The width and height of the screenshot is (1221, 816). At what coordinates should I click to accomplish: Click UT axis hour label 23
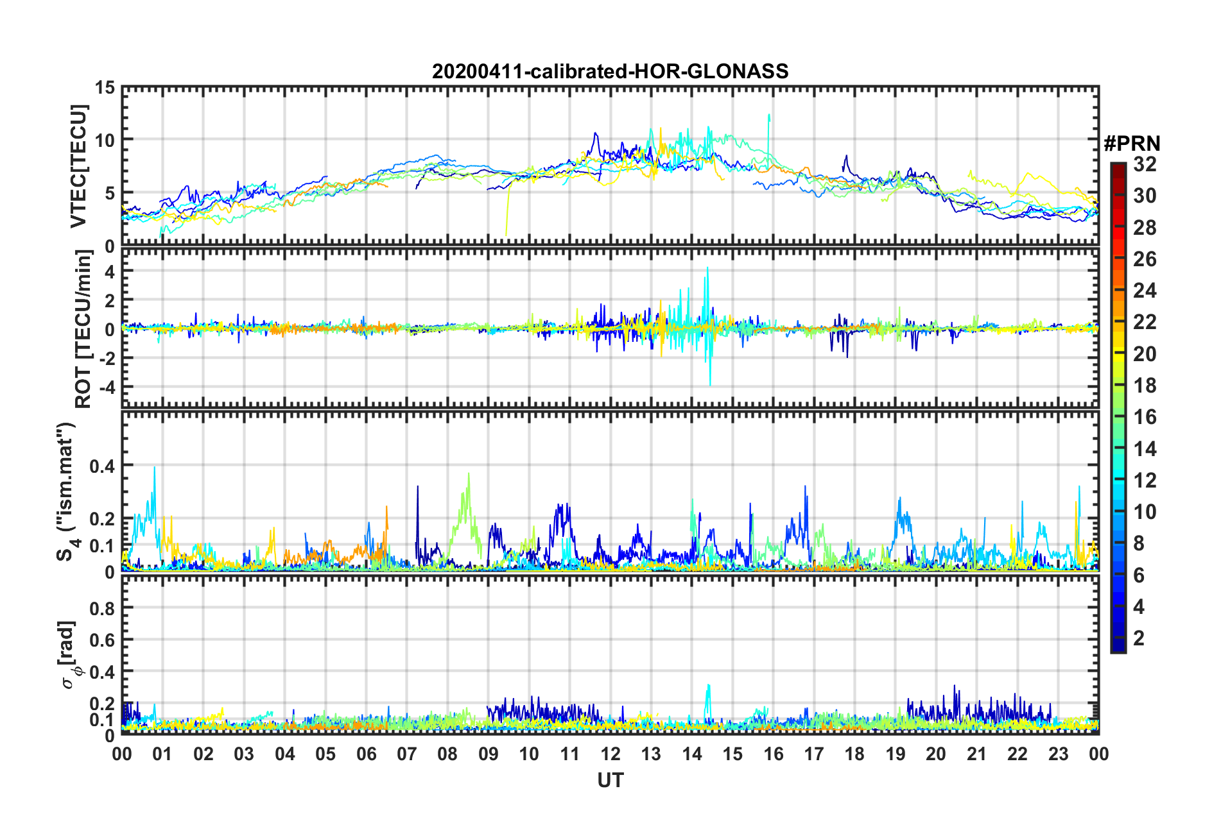pos(1058,754)
